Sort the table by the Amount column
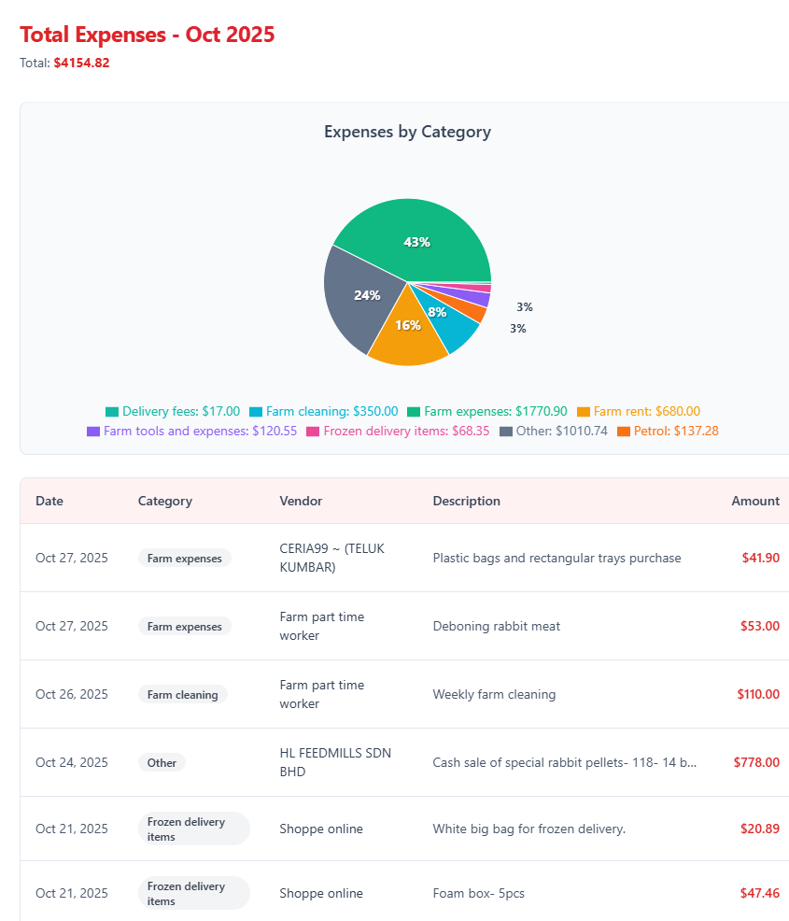Image resolution: width=789 pixels, height=921 pixels. click(x=755, y=501)
